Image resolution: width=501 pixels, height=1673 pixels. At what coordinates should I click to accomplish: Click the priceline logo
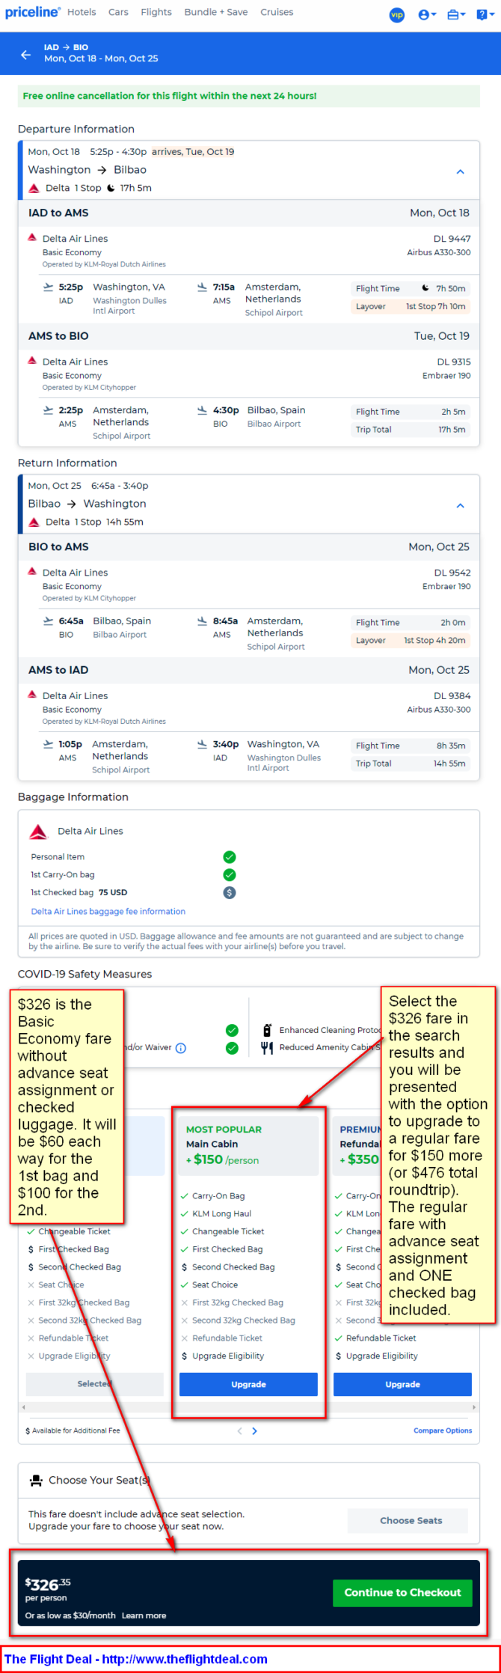[x=32, y=12]
